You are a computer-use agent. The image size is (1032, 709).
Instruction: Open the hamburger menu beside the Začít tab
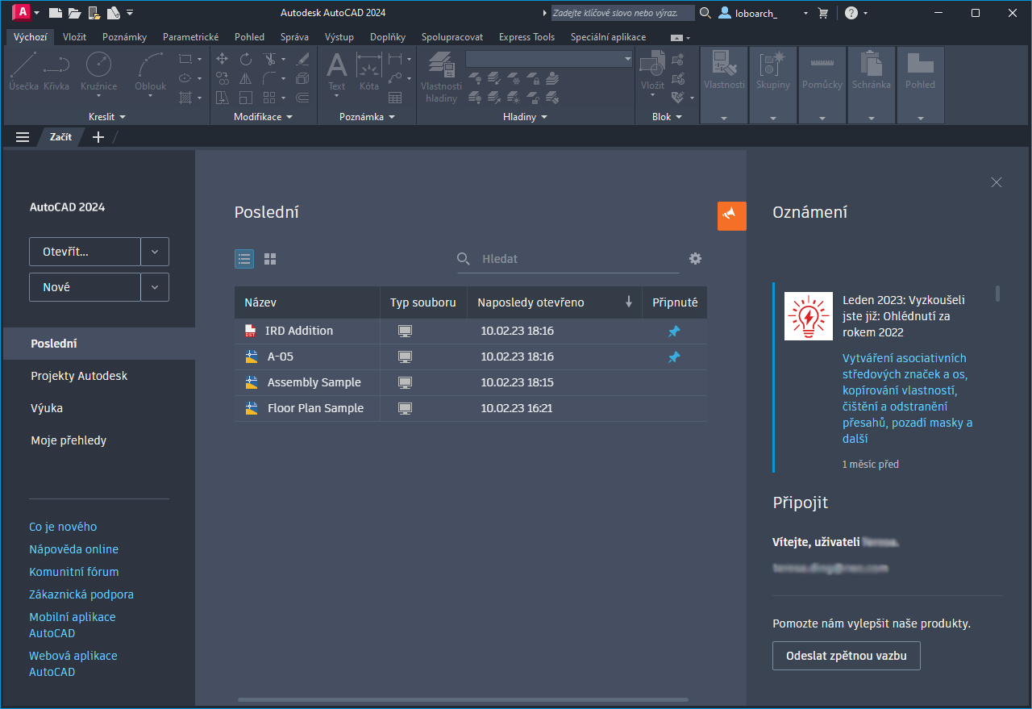coord(23,137)
